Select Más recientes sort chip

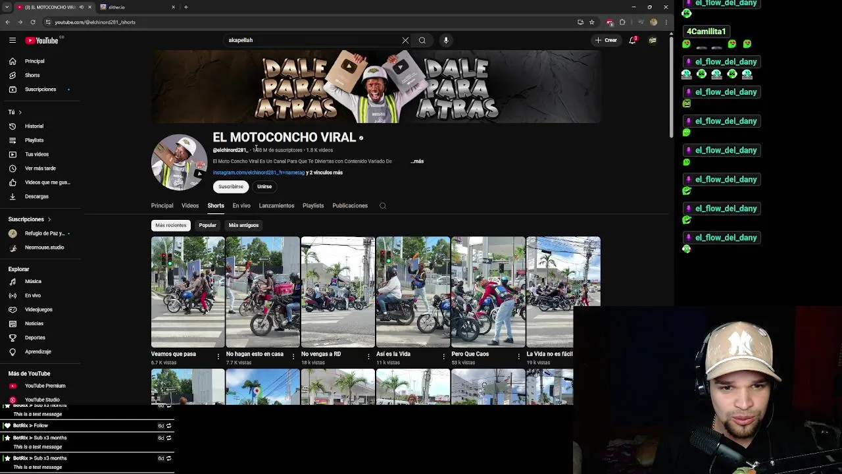(171, 225)
